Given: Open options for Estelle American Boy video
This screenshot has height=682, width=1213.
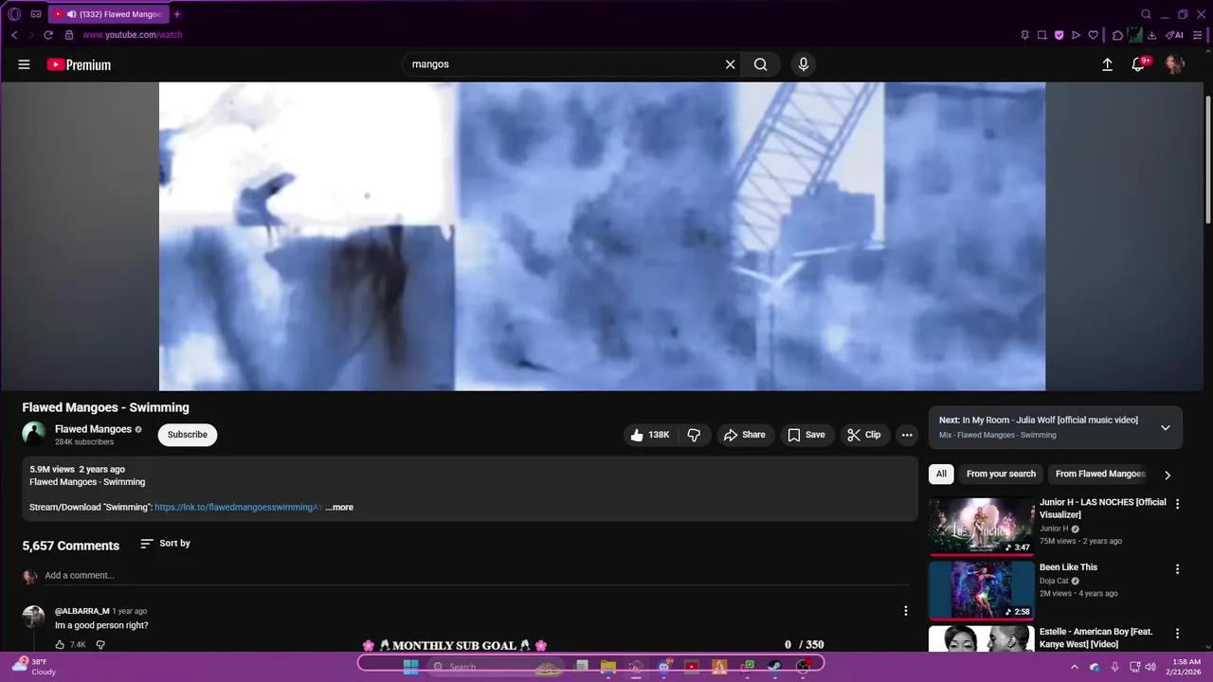Looking at the screenshot, I should (1178, 634).
